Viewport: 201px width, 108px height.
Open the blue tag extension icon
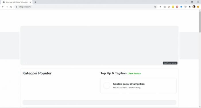pyautogui.click(x=181, y=7)
